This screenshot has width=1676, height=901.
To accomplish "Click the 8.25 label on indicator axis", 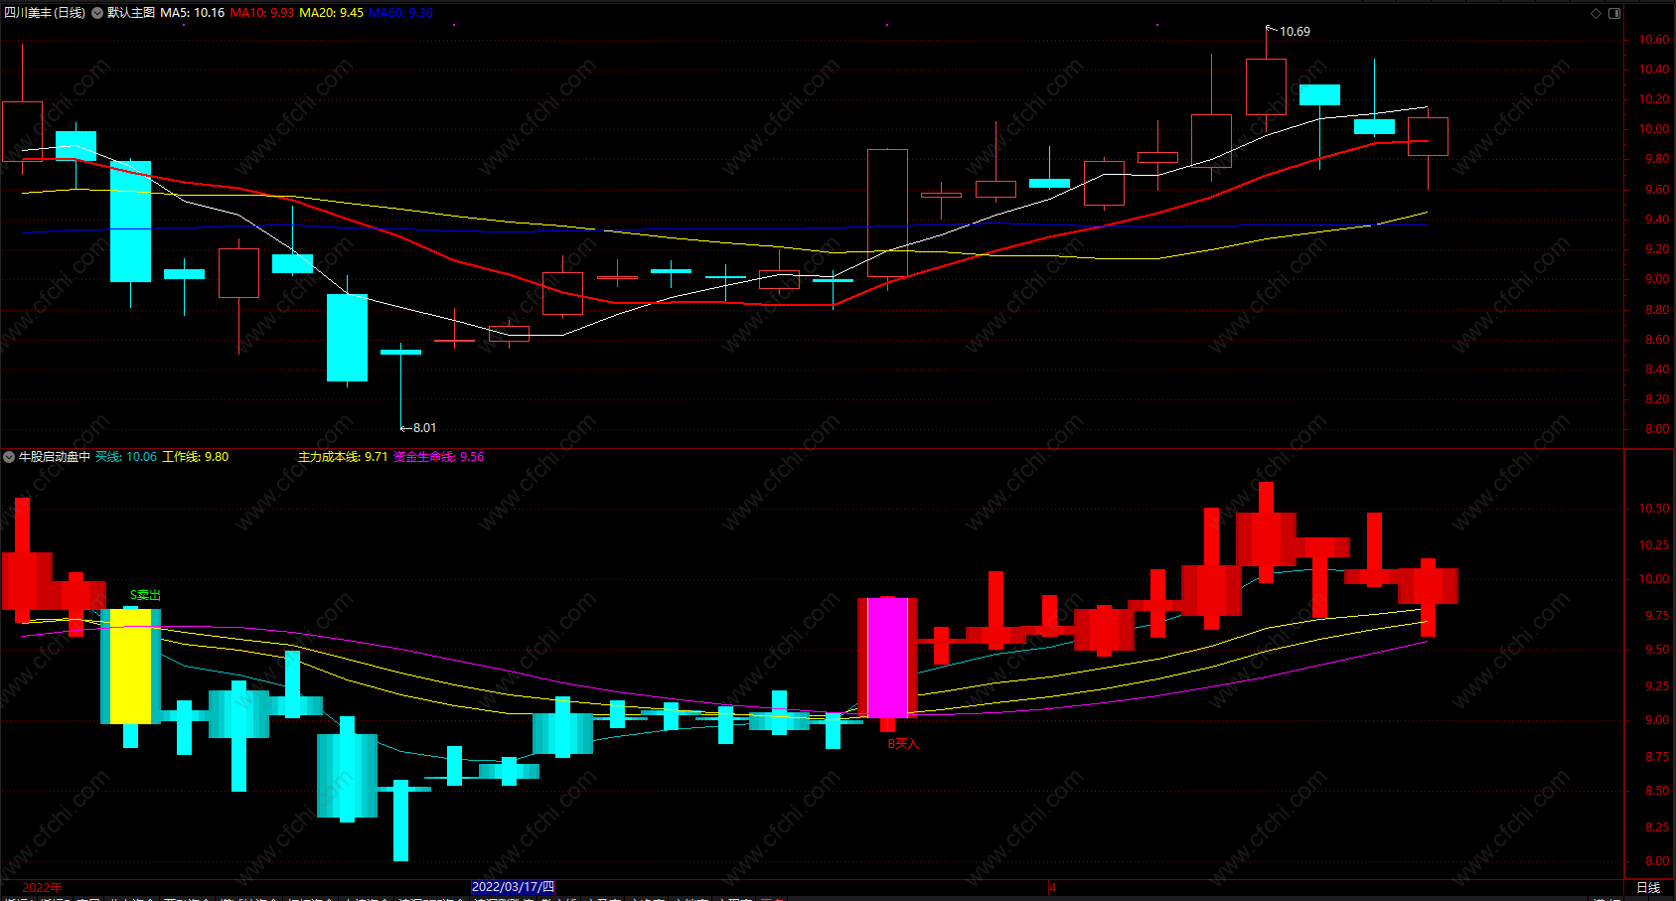I will click(x=1656, y=827).
